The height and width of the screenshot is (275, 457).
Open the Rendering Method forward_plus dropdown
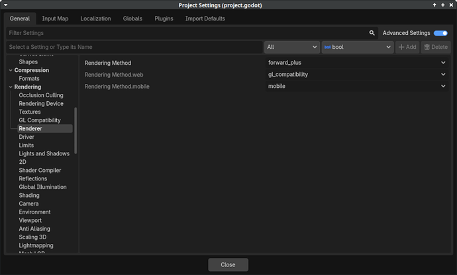(357, 63)
